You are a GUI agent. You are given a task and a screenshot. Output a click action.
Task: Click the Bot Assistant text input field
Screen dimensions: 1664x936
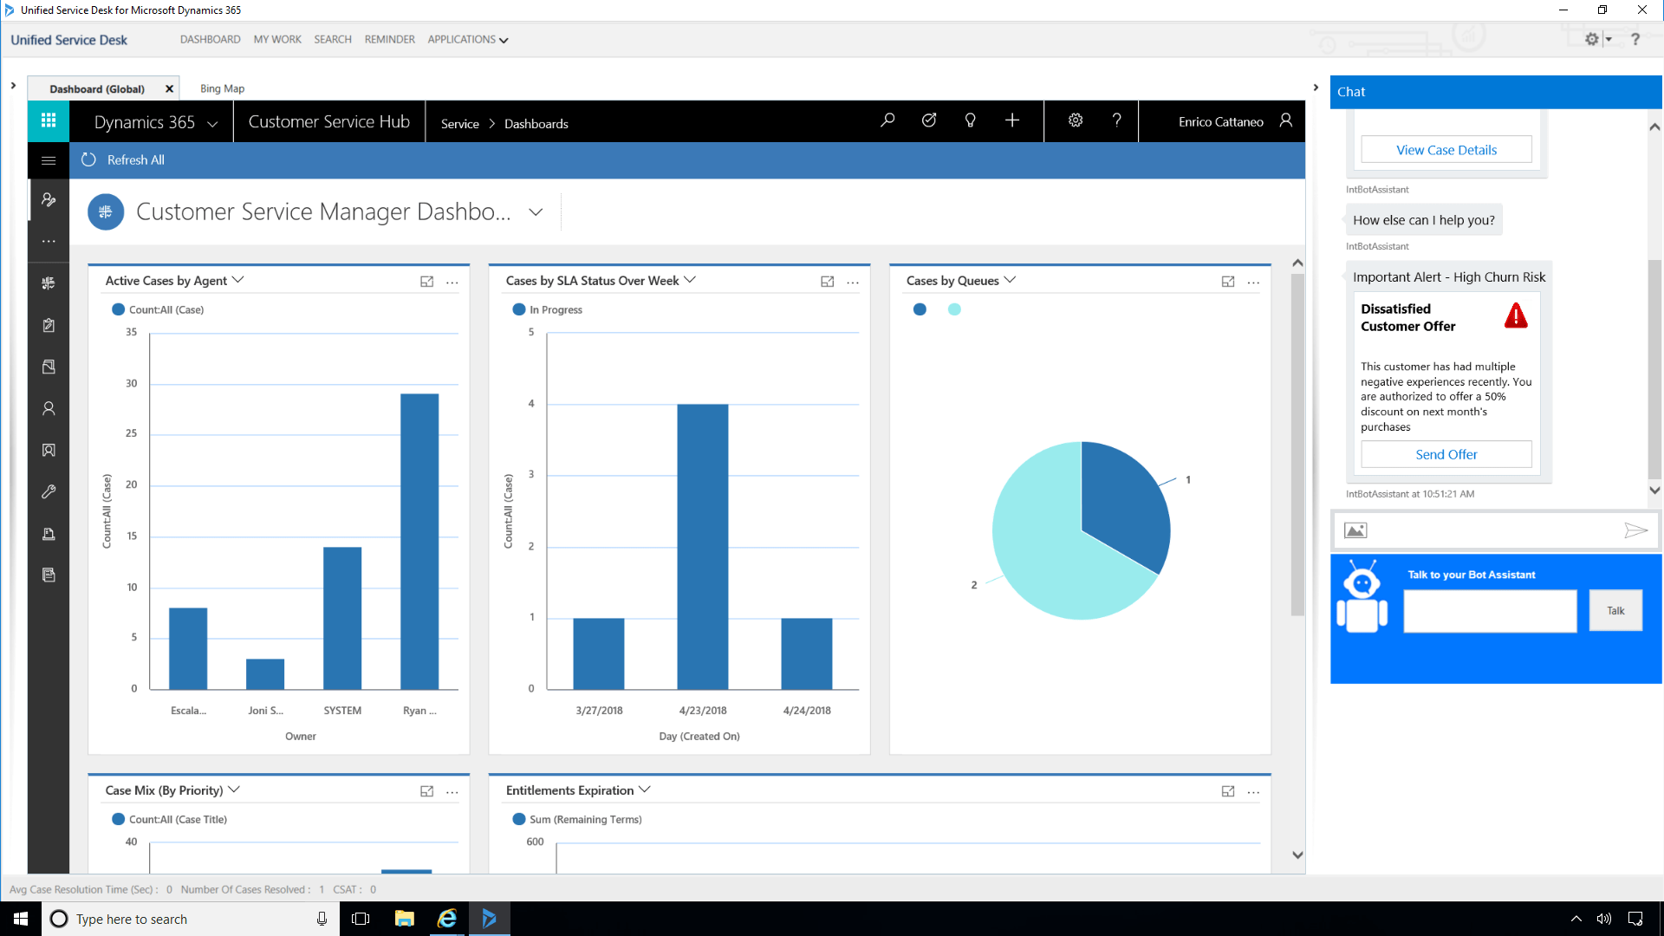[1490, 611]
